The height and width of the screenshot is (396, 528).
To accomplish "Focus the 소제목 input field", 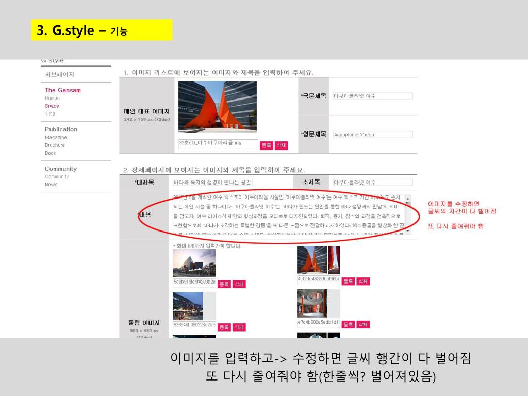I will (373, 182).
